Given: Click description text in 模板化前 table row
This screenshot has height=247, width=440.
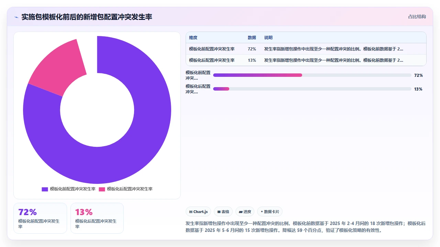Looking at the screenshot, I should tap(334, 49).
